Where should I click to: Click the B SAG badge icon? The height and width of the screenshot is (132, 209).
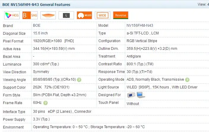pyautogui.click(x=30, y=15)
